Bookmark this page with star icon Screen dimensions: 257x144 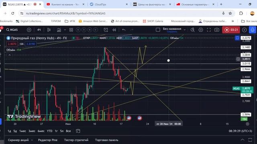coord(230,13)
